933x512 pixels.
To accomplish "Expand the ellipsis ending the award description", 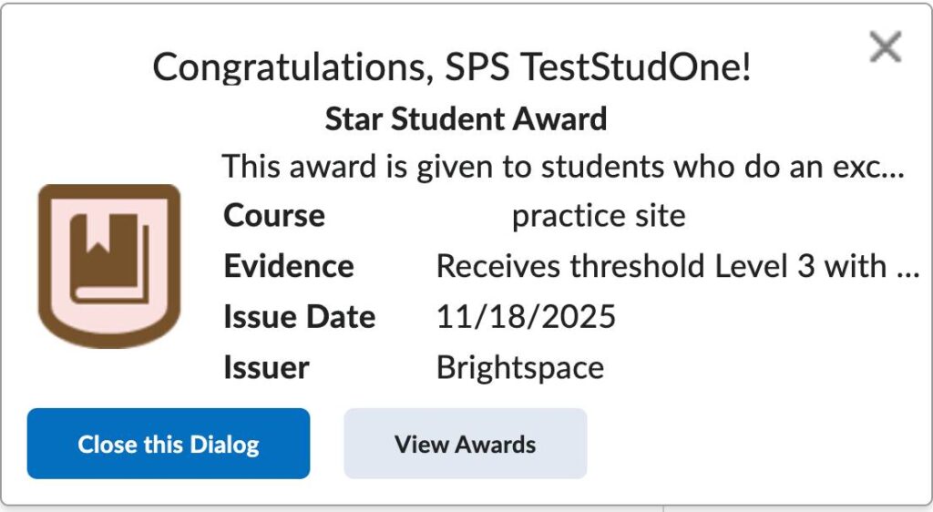I will click(890, 169).
